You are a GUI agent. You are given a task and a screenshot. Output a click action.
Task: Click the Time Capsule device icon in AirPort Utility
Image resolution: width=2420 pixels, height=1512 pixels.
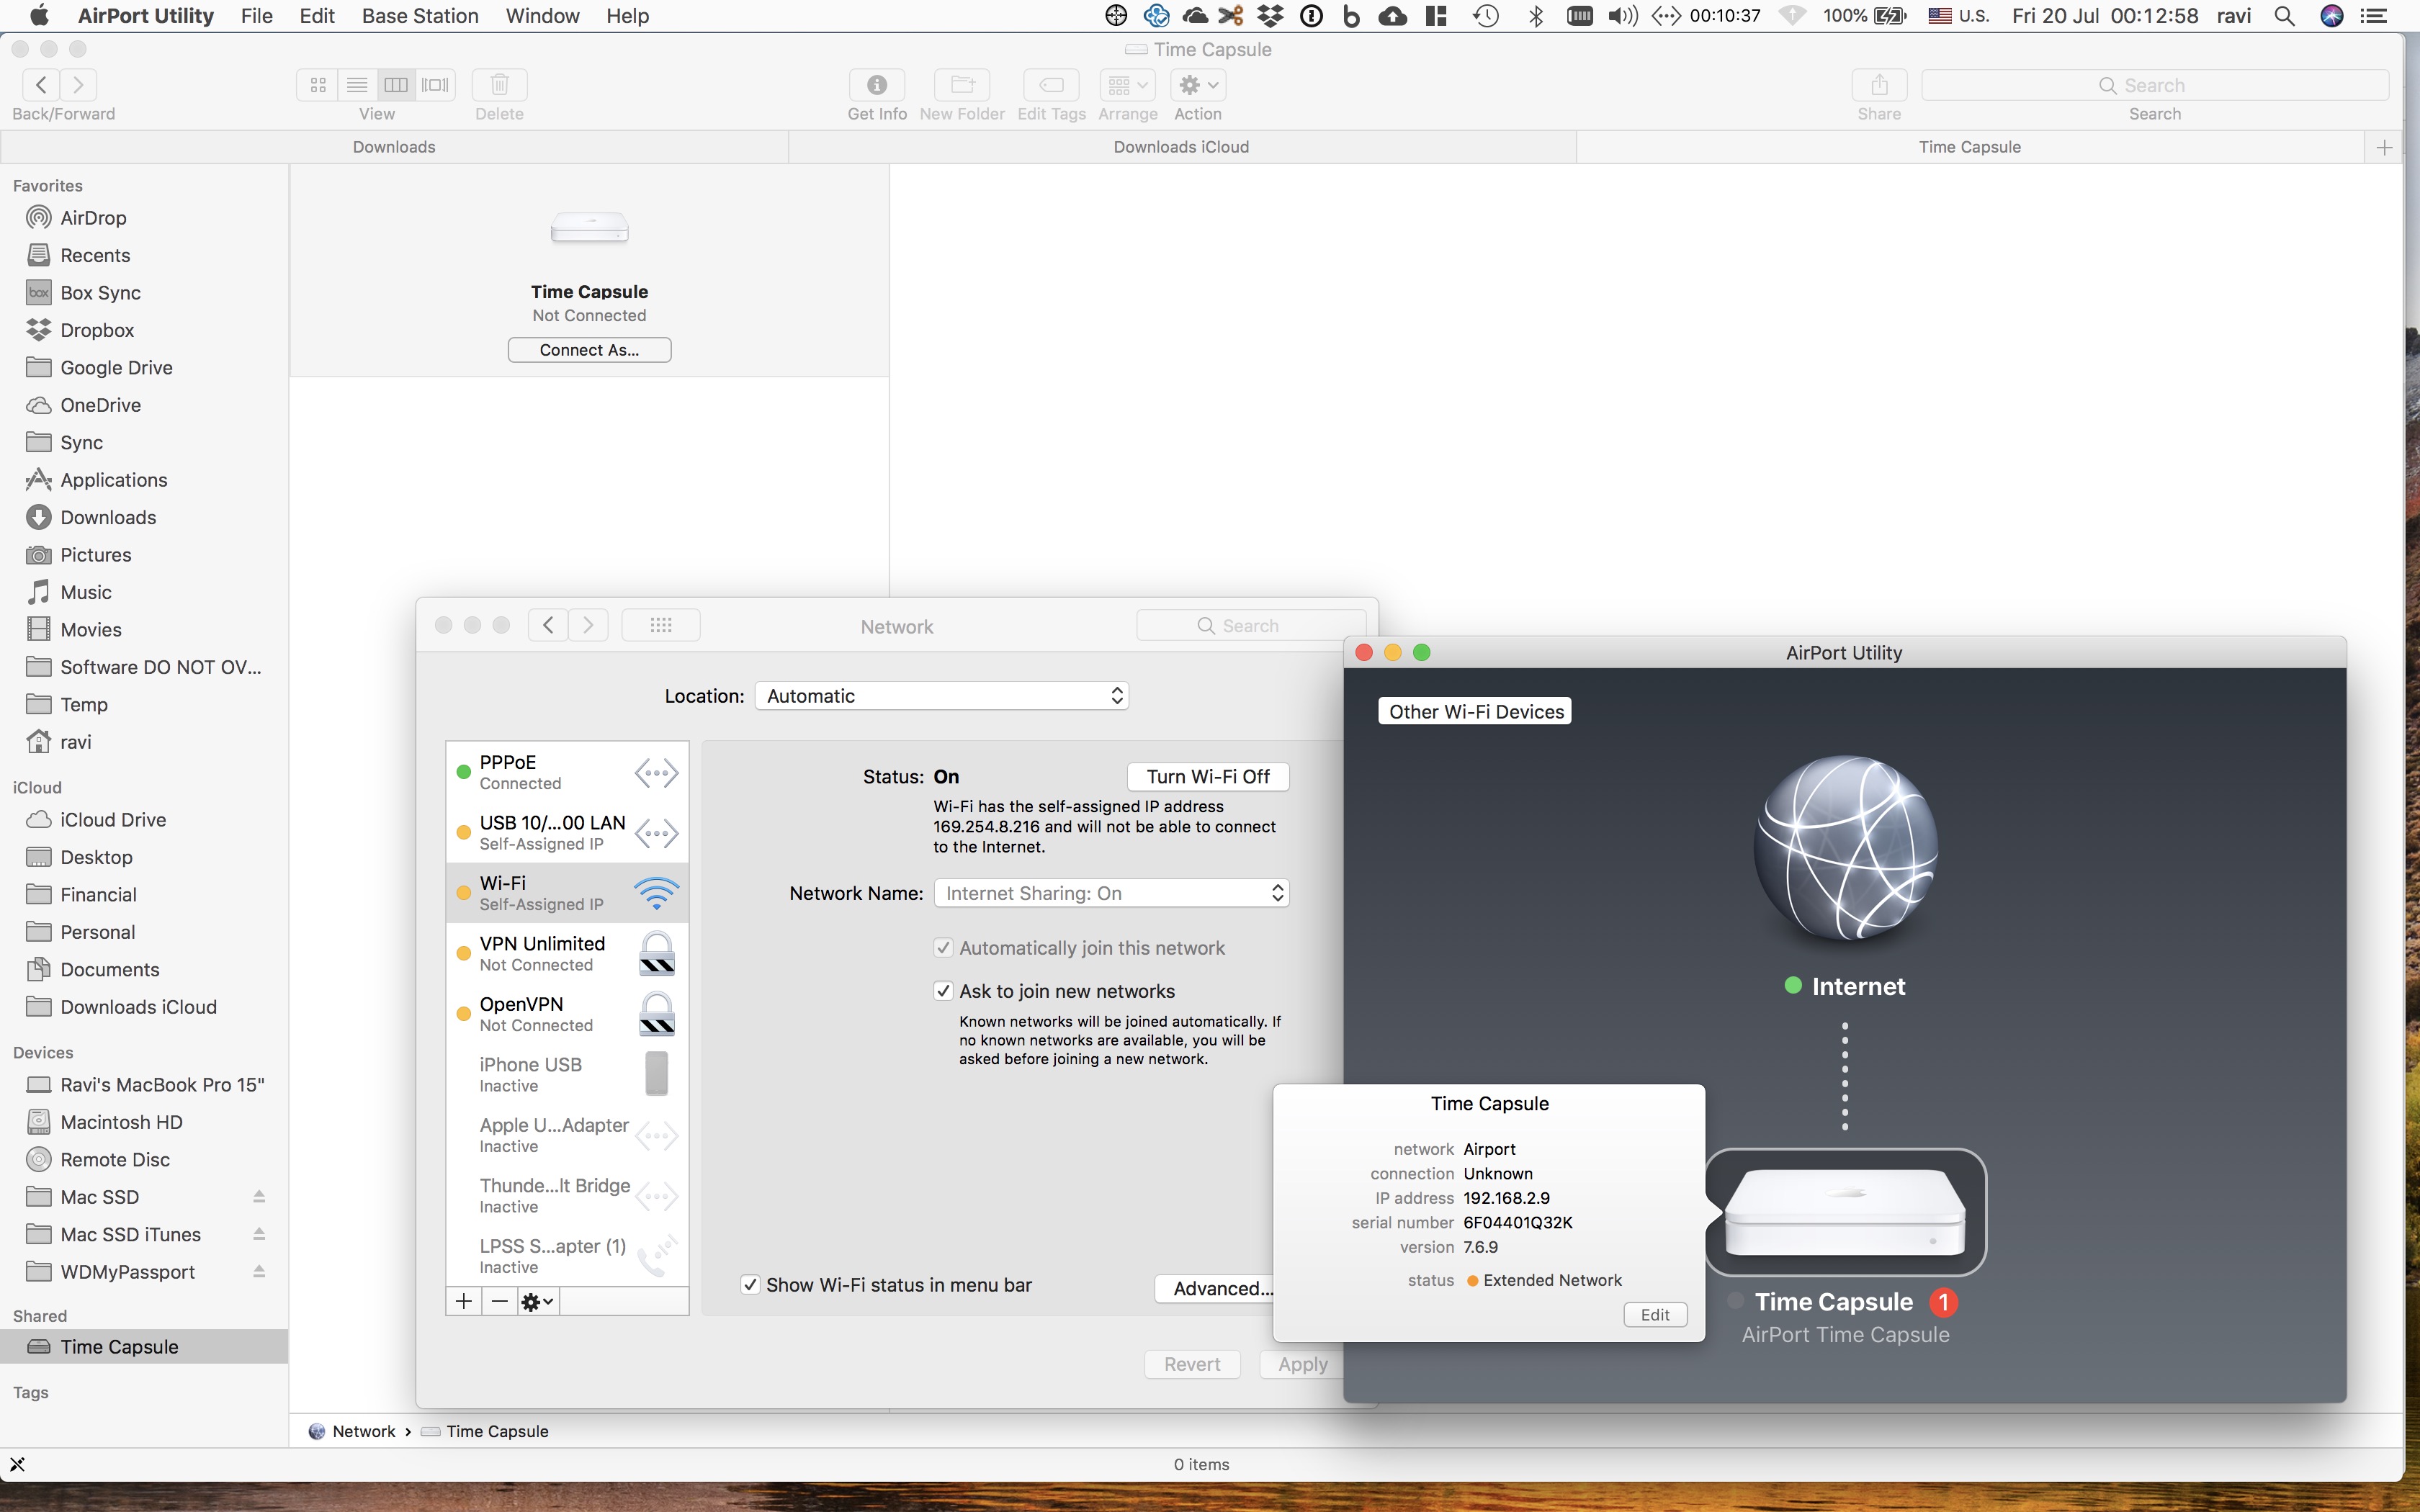click(1845, 1211)
